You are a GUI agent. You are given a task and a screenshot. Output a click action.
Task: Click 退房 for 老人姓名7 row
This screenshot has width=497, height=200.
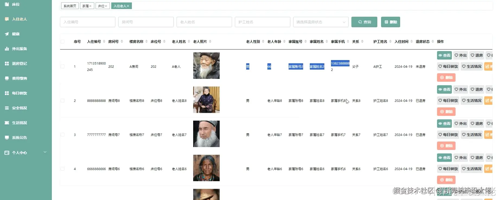pos(477,124)
